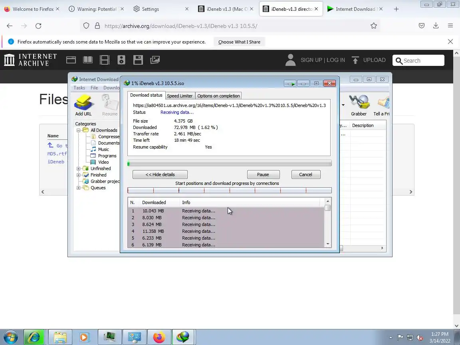This screenshot has height=345, width=460.
Task: Click Choose What I Share button
Action: pos(239,42)
